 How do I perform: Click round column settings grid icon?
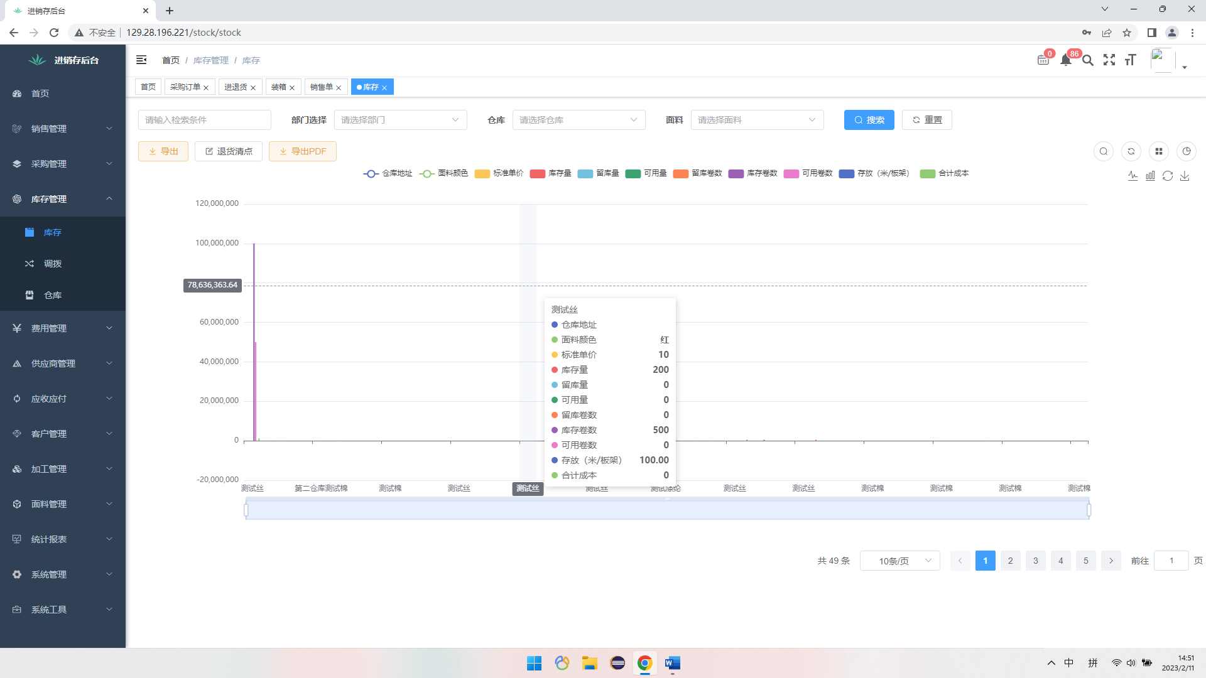(x=1159, y=151)
